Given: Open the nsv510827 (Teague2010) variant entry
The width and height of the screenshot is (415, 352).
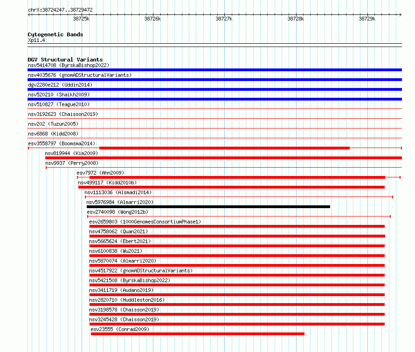Looking at the screenshot, I should point(59,104).
